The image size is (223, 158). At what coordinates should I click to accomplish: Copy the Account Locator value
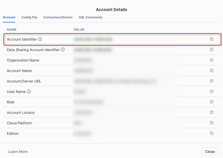212,112
